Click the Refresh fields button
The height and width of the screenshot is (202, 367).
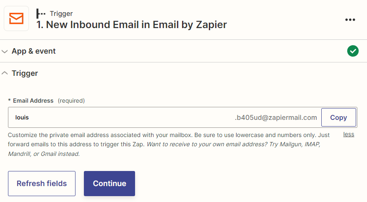42,184
